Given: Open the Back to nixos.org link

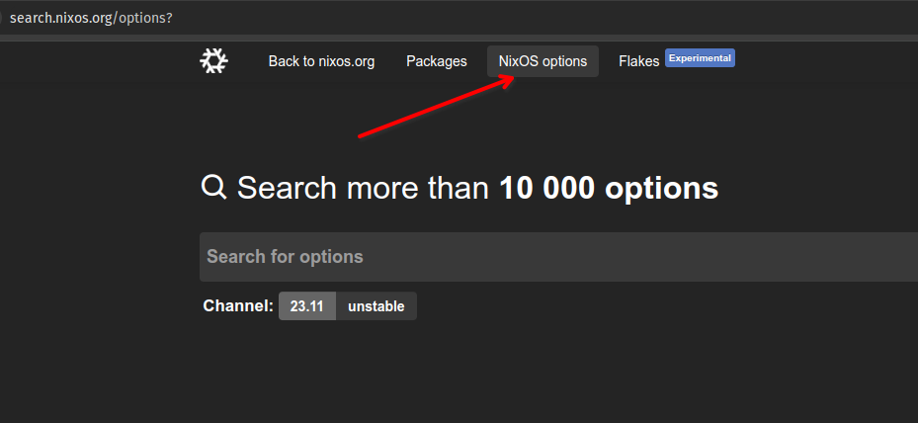Looking at the screenshot, I should [x=321, y=61].
